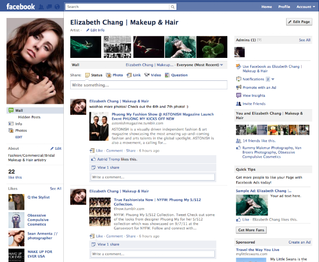This screenshot has height=262, width=319.
Task: Click the 14 friends like this icon
Action: pyautogui.click(x=238, y=141)
